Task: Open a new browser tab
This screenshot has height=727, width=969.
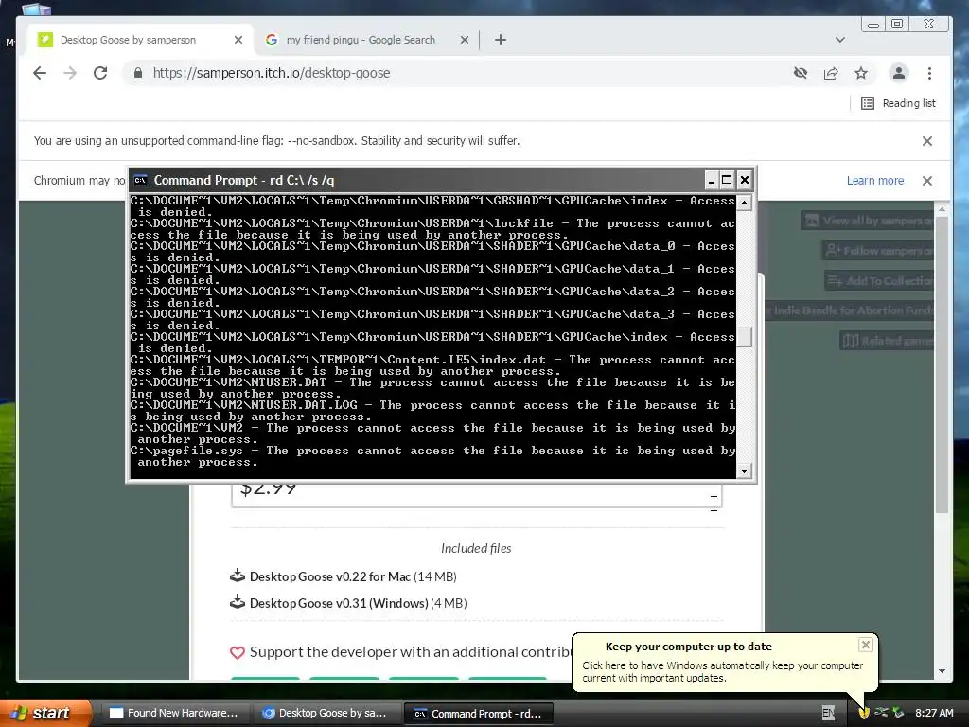Action: pyautogui.click(x=501, y=40)
